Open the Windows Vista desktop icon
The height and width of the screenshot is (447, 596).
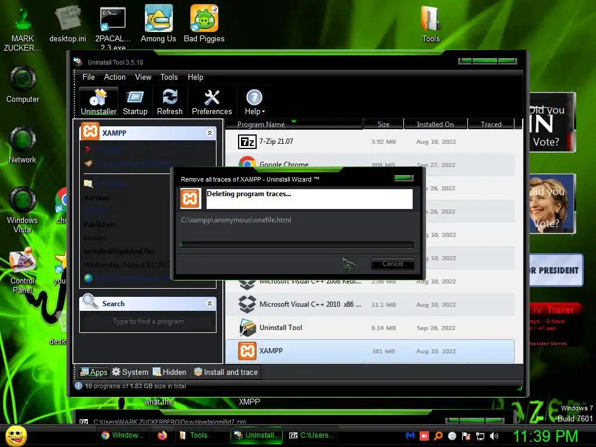click(x=23, y=200)
